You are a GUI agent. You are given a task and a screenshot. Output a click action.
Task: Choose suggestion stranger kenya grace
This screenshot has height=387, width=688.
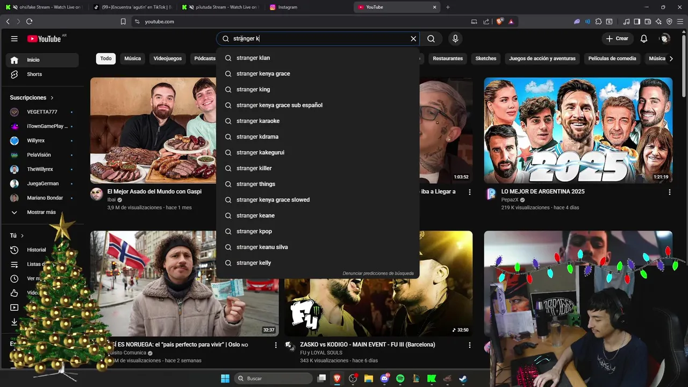point(318,74)
